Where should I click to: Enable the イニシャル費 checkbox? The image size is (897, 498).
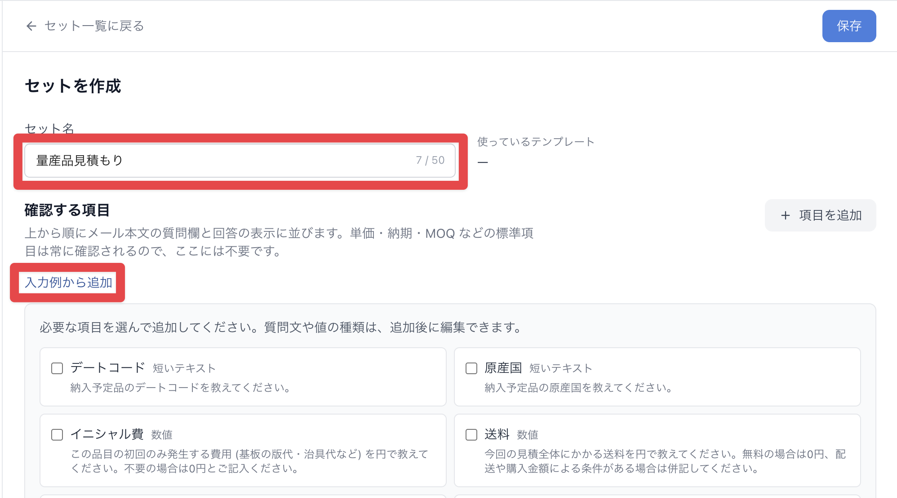[57, 435]
